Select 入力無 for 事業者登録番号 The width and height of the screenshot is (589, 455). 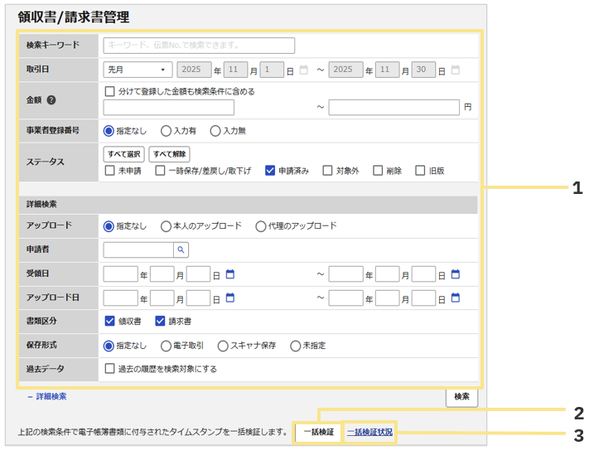point(215,131)
